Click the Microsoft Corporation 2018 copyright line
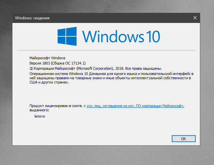The image size is (214, 165). 96,68
